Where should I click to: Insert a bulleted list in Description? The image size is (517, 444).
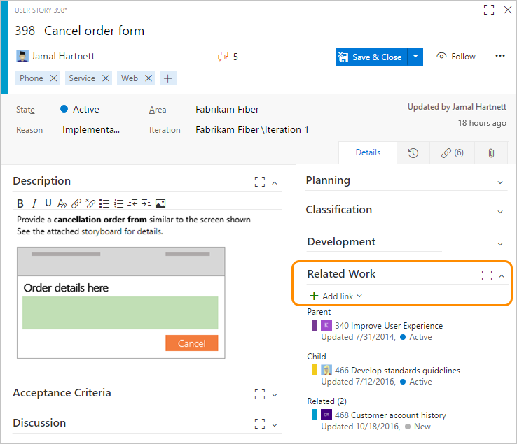pyautogui.click(x=104, y=203)
